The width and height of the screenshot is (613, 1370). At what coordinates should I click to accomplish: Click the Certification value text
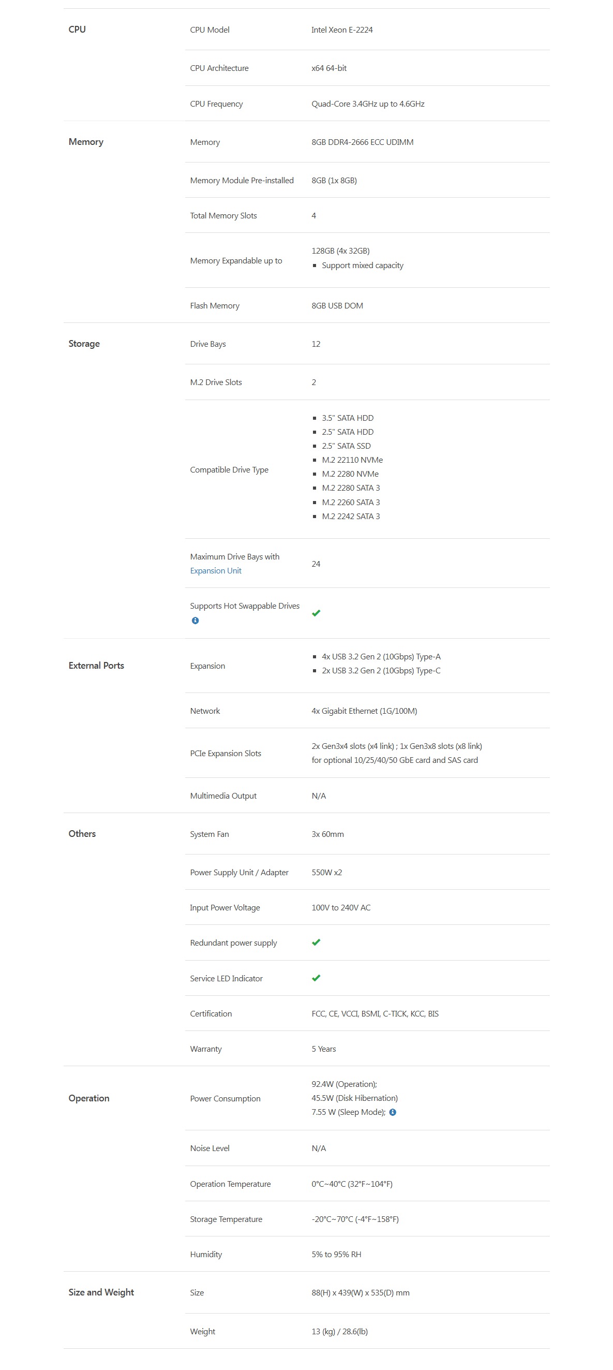[x=375, y=1014]
